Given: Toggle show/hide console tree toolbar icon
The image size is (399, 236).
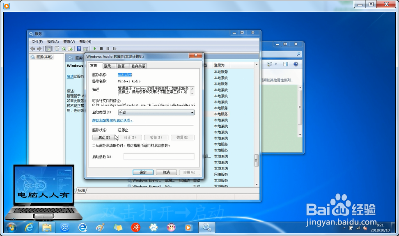Looking at the screenshot, I should coord(48,48).
